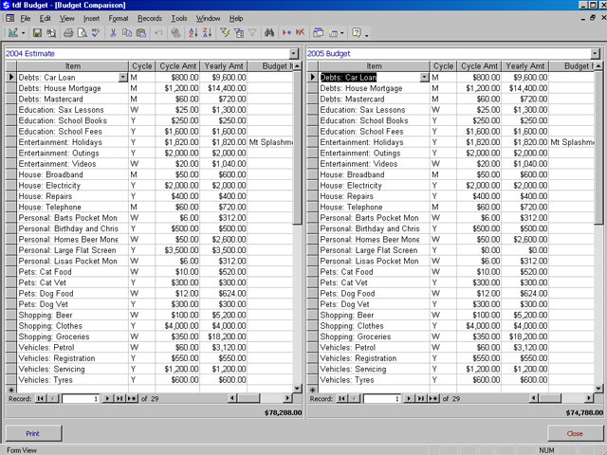607x455 pixels.
Task: Open toolbar options arrow after Help icon
Action: coord(367,34)
